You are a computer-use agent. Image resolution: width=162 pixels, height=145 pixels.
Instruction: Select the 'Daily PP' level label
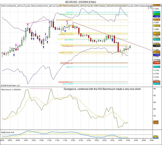(69, 12)
